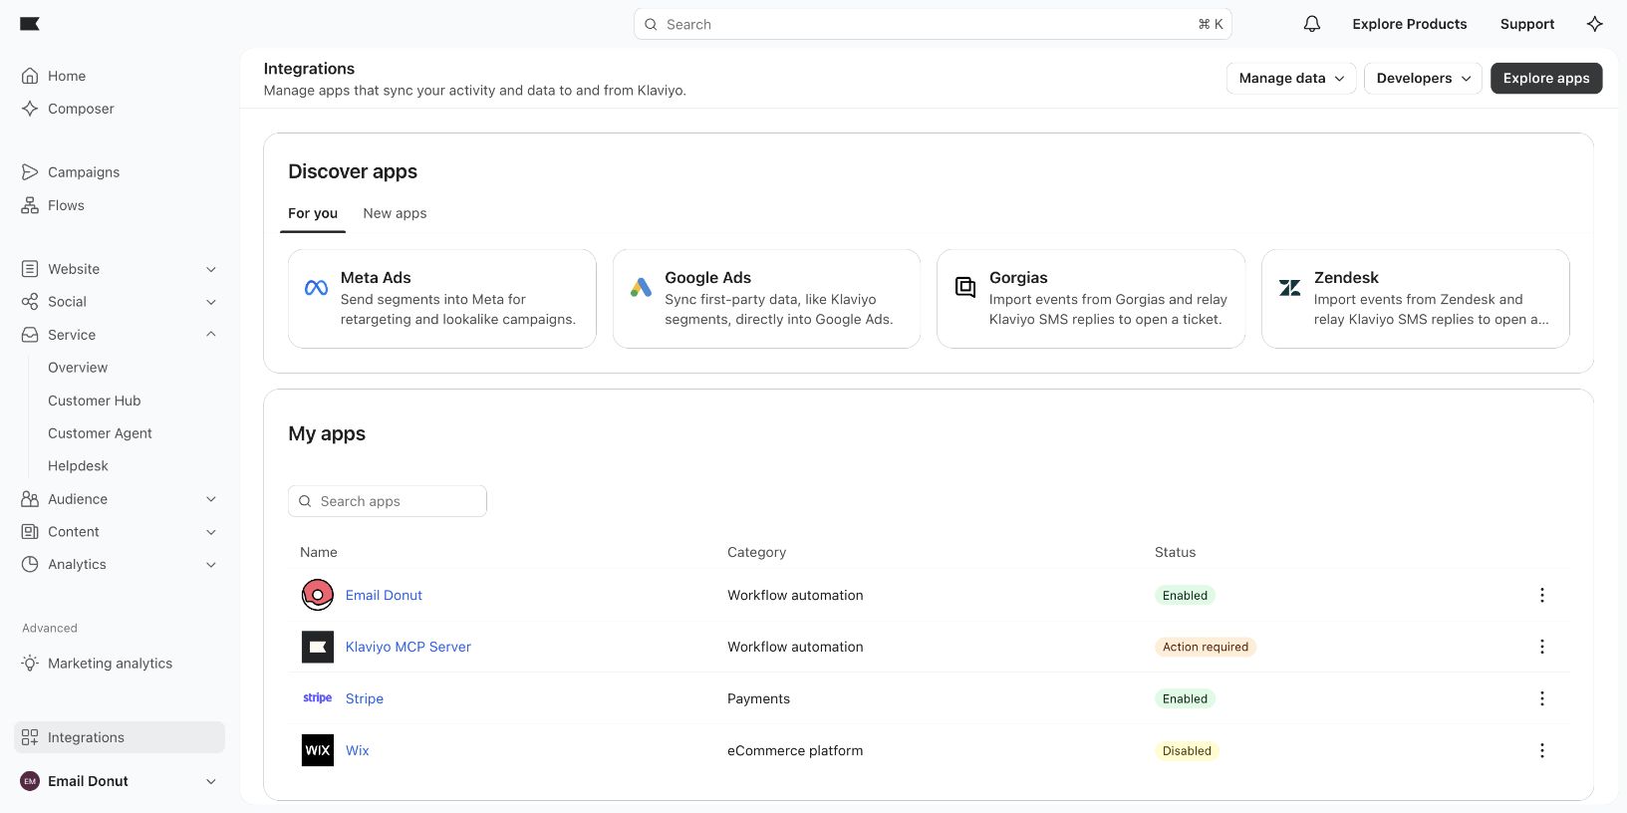The width and height of the screenshot is (1627, 813).
Task: Click Support in header
Action: tap(1527, 24)
